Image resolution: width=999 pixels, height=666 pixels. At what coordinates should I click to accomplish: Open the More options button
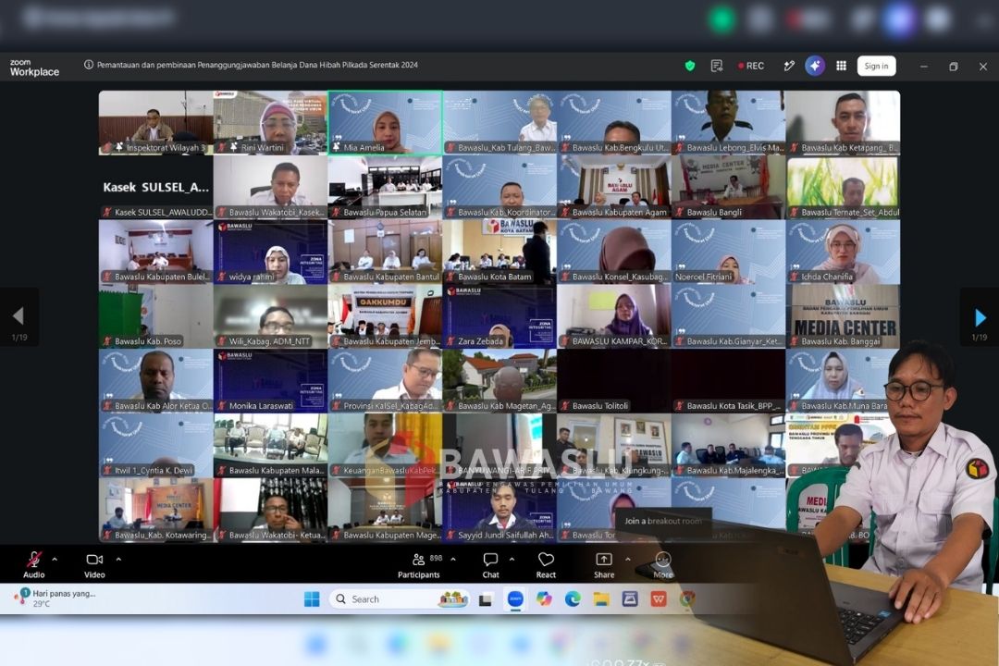tap(662, 564)
